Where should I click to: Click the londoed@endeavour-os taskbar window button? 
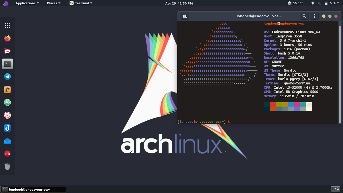(x=34, y=189)
